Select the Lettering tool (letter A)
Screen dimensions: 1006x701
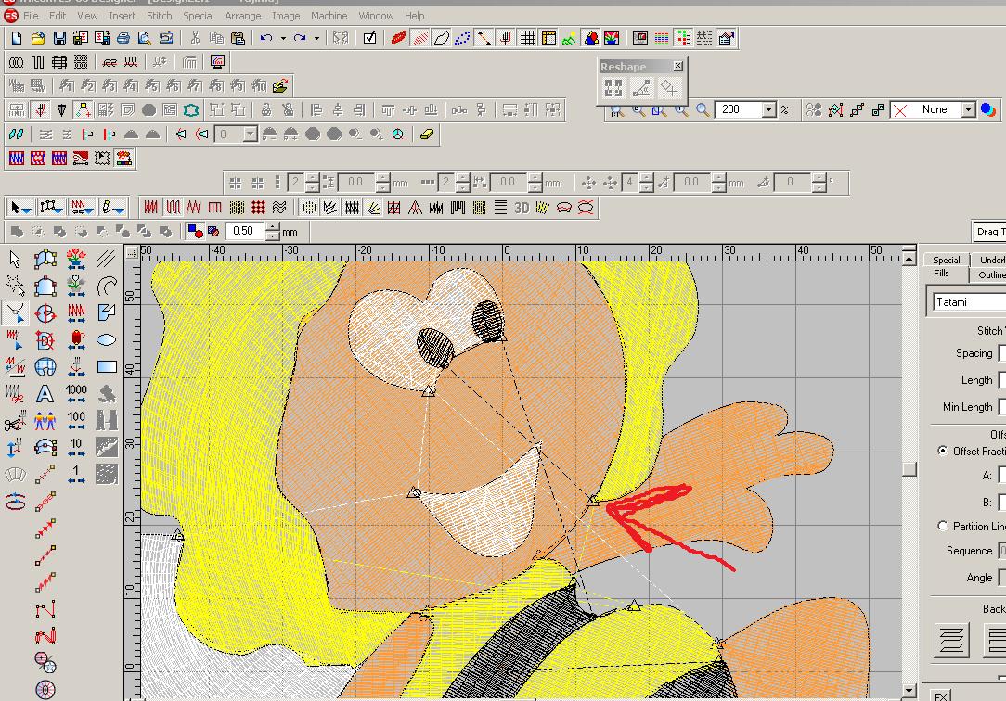click(x=45, y=394)
